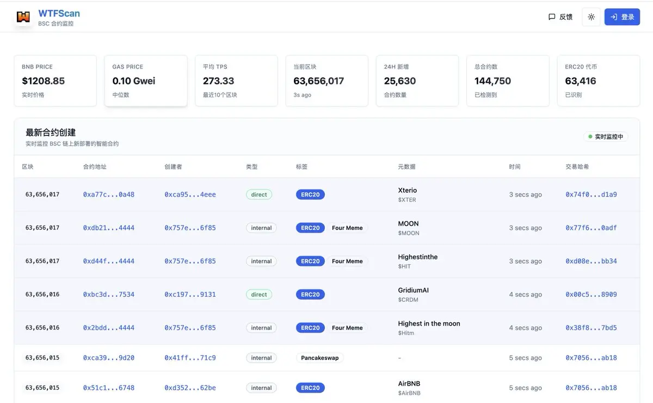Image resolution: width=653 pixels, height=403 pixels.
Task: Select the GAS PRICE stat card
Action: click(145, 81)
